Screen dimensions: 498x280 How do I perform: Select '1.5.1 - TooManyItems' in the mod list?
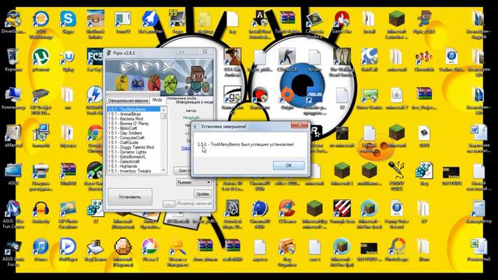[134, 109]
